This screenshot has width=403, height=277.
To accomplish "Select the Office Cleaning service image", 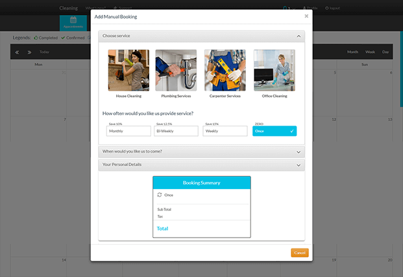I will 275,70.
